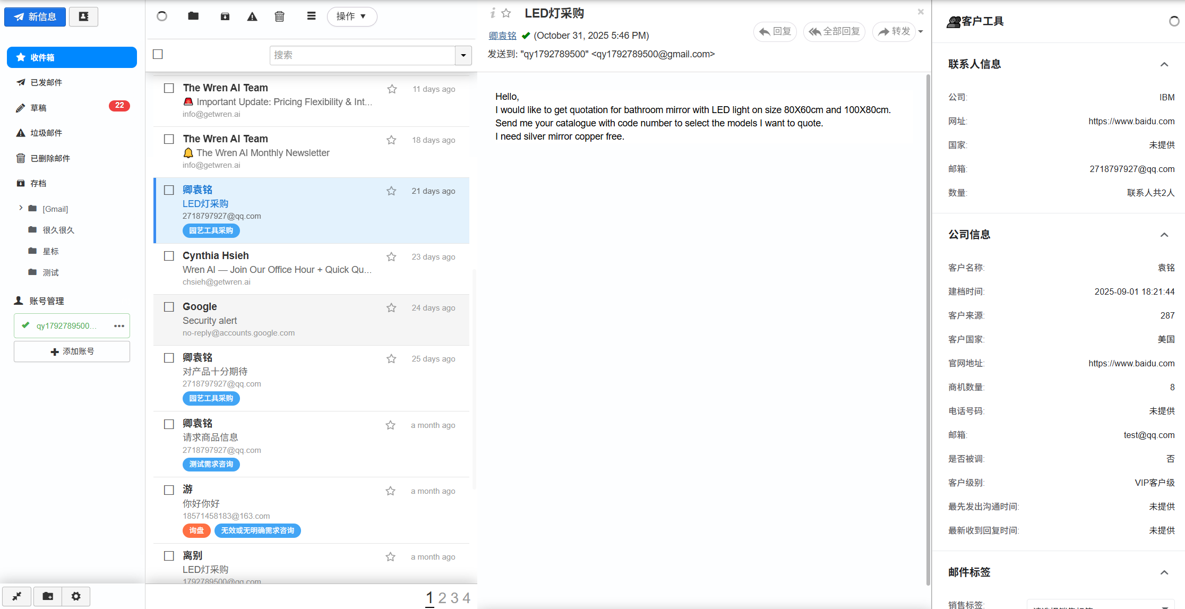Viewport: 1185px width, 609px height.
Task: Click the trash delete icon in toolbar
Action: (x=279, y=16)
